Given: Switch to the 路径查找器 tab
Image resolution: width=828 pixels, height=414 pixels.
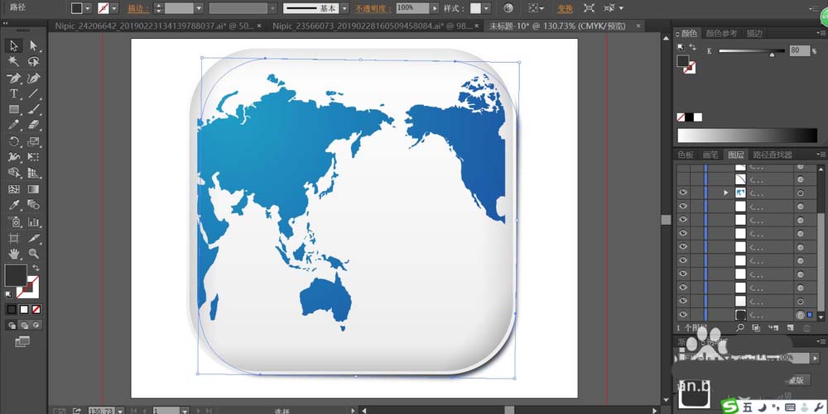Looking at the screenshot, I should click(x=773, y=155).
